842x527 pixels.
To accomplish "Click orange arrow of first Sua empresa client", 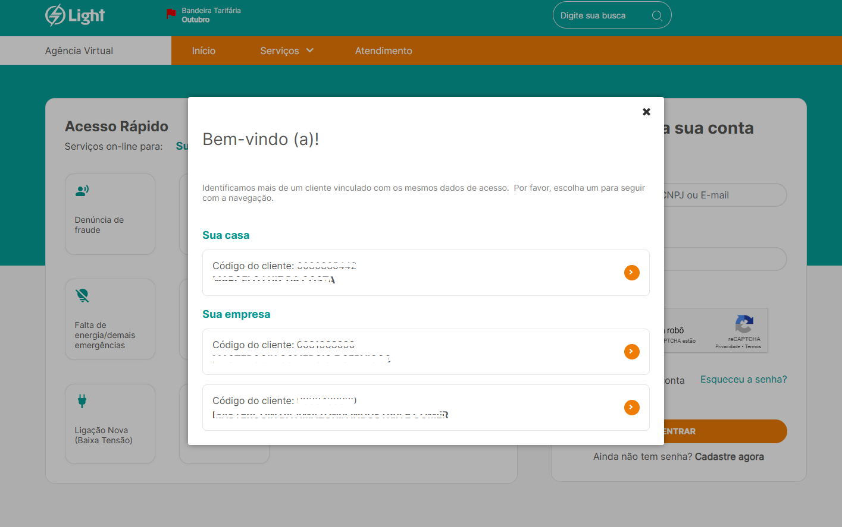I will click(631, 352).
